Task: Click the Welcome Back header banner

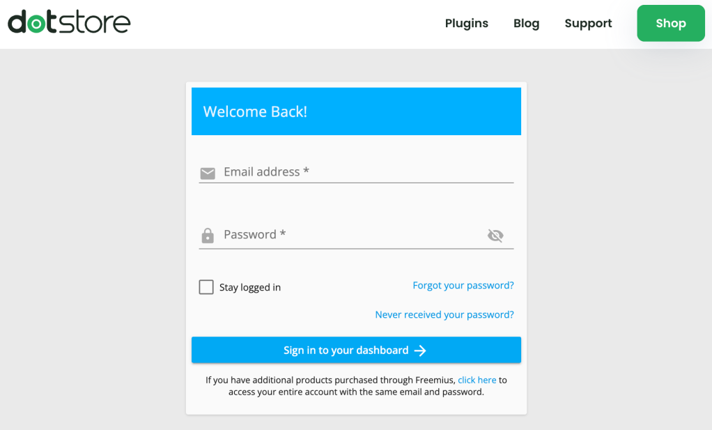Action: coord(356,112)
